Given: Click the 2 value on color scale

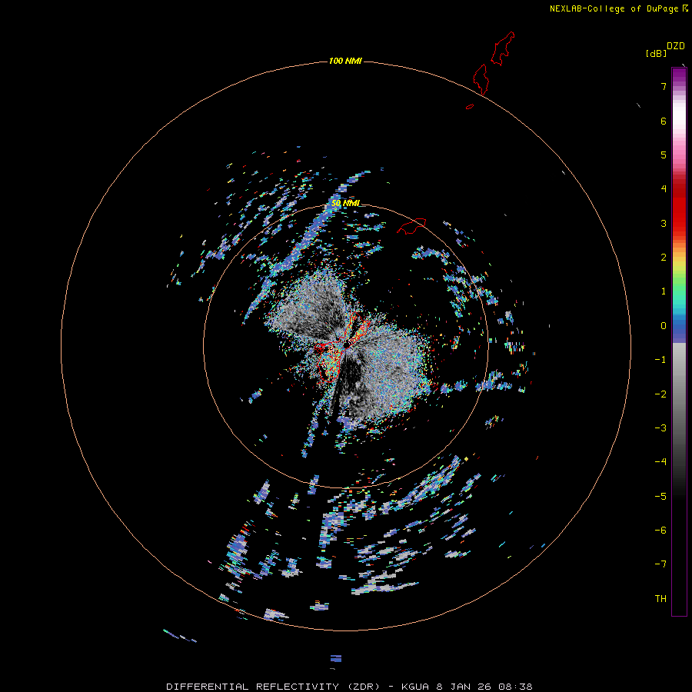Looking at the screenshot, I should coord(664,258).
